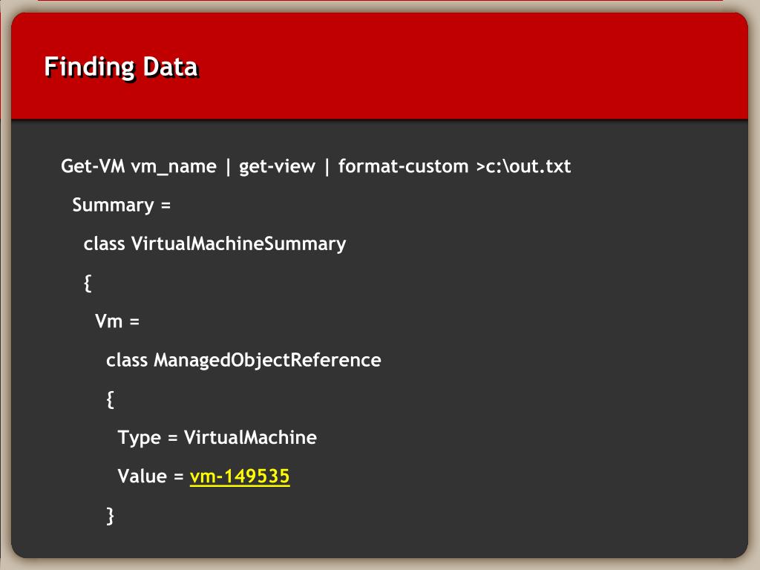Click the first pipe symbol after vm_name
Screen dimensions: 760x570
coord(228,167)
